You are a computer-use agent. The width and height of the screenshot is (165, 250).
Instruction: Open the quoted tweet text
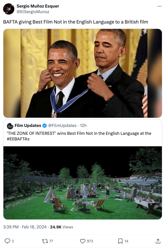(79, 136)
